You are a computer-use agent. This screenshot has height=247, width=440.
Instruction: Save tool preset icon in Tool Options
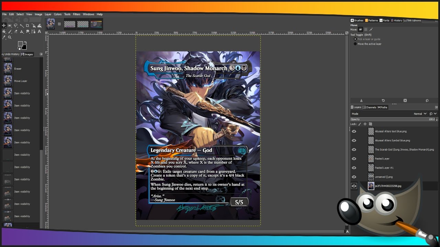(361, 101)
